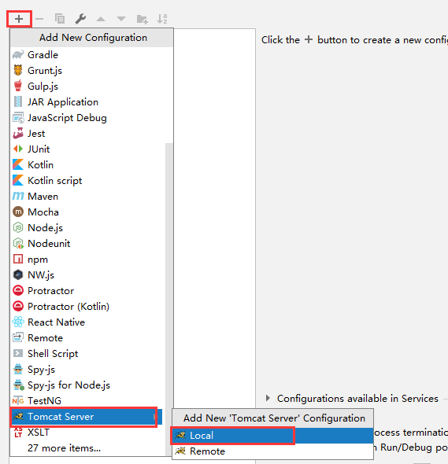Click the React Native atom icon

click(18, 322)
